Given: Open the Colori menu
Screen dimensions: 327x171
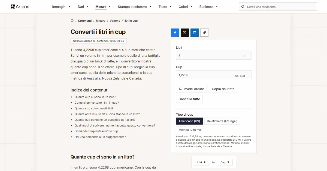Looking at the screenshot, I should [186, 7].
